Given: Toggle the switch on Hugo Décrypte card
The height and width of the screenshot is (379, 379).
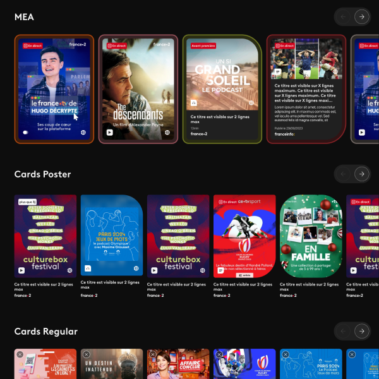Looking at the screenshot, I should [25, 133].
